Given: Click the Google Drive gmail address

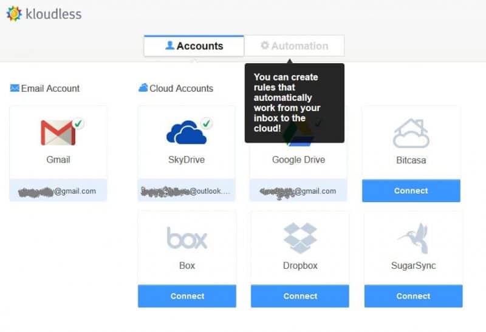Looking at the screenshot, I should [298, 191].
